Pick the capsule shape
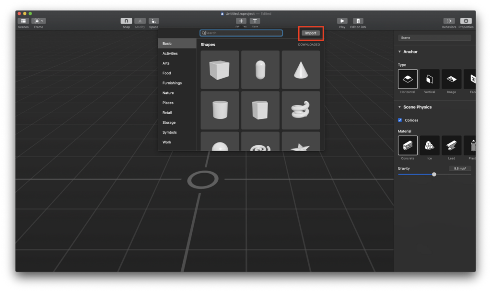This screenshot has height=292, width=491. (260, 70)
